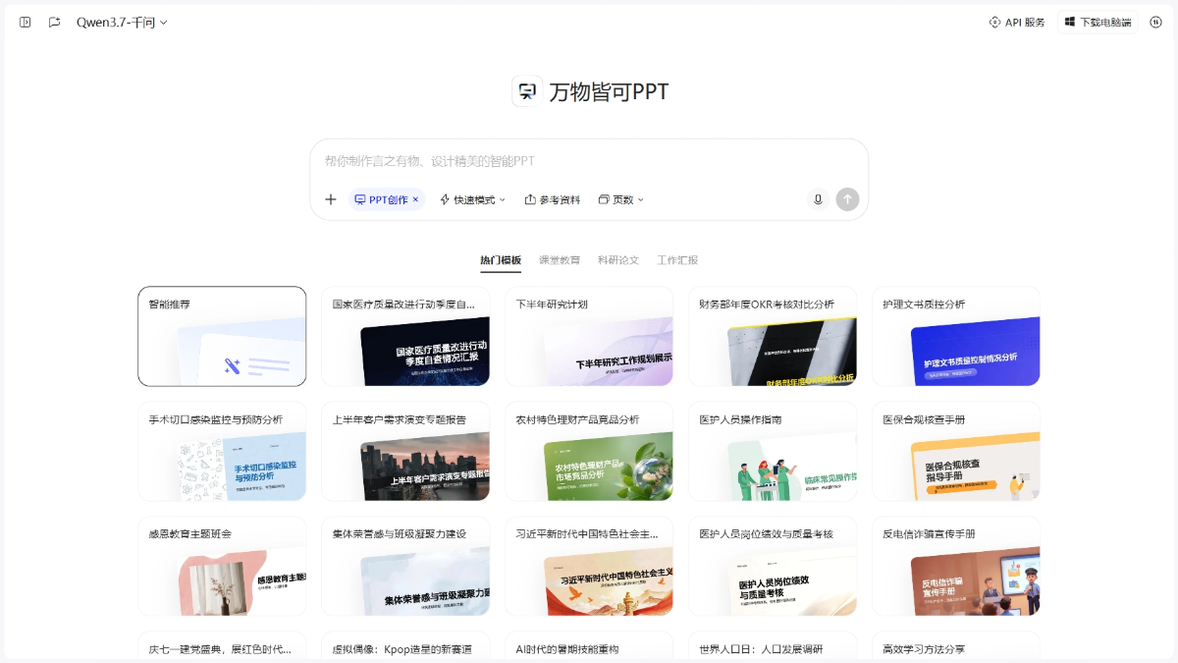The width and height of the screenshot is (1178, 663).
Task: Select the 工作汇报 tab
Action: [677, 260]
